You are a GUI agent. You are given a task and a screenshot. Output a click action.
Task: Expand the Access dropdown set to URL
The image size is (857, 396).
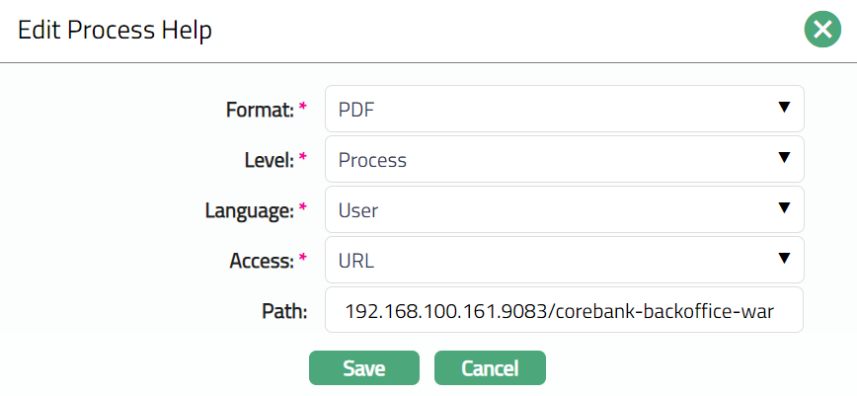point(553,260)
